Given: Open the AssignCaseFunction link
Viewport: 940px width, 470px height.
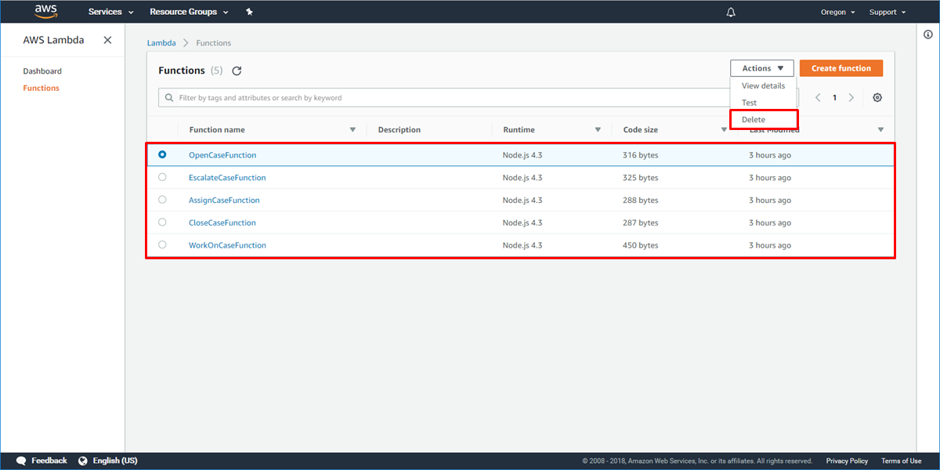Looking at the screenshot, I should click(x=224, y=201).
